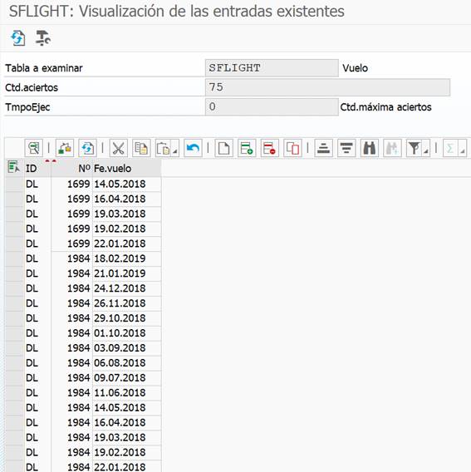Click the Details magnifier icon in ALV toolbar
This screenshot has height=472, width=471.
click(34, 148)
